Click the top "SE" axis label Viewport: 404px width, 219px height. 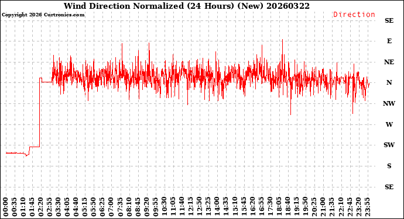pos(389,20)
